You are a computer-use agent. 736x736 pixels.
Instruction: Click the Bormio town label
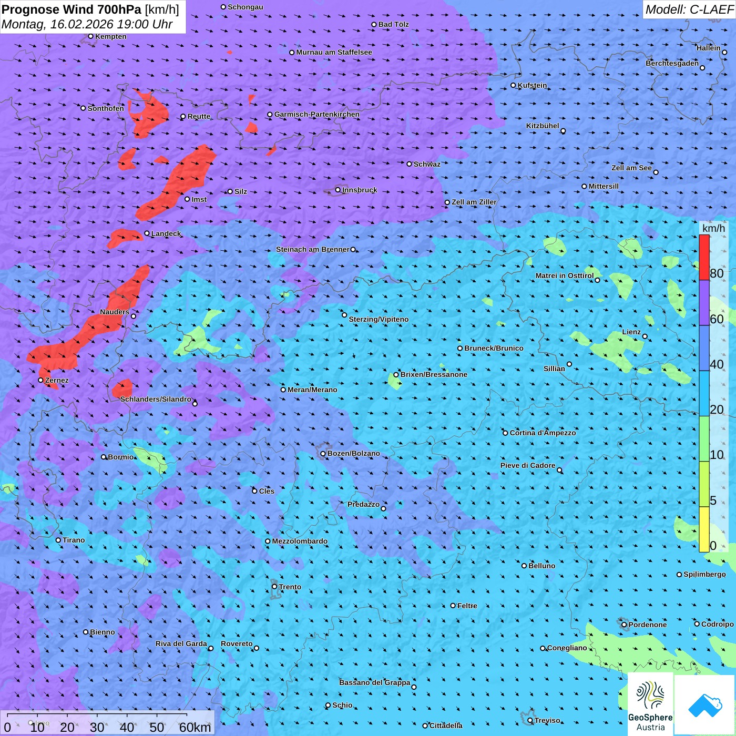click(121, 457)
